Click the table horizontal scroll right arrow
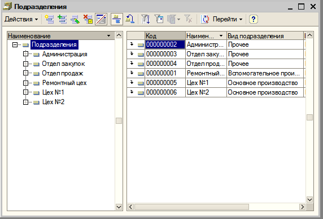The height and width of the screenshot is (219, 323). [302, 207]
